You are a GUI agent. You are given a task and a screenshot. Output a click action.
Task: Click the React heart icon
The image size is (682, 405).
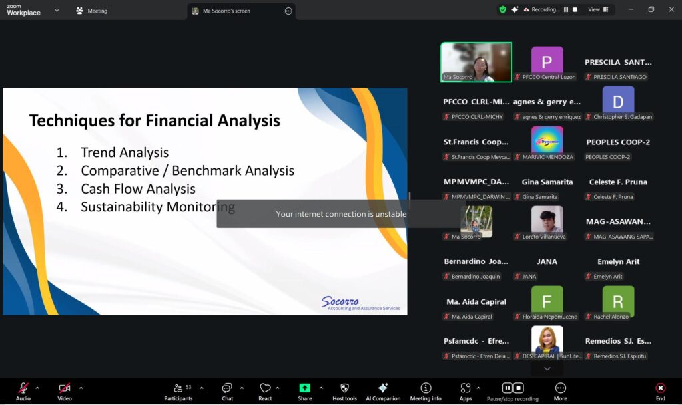[x=265, y=388]
